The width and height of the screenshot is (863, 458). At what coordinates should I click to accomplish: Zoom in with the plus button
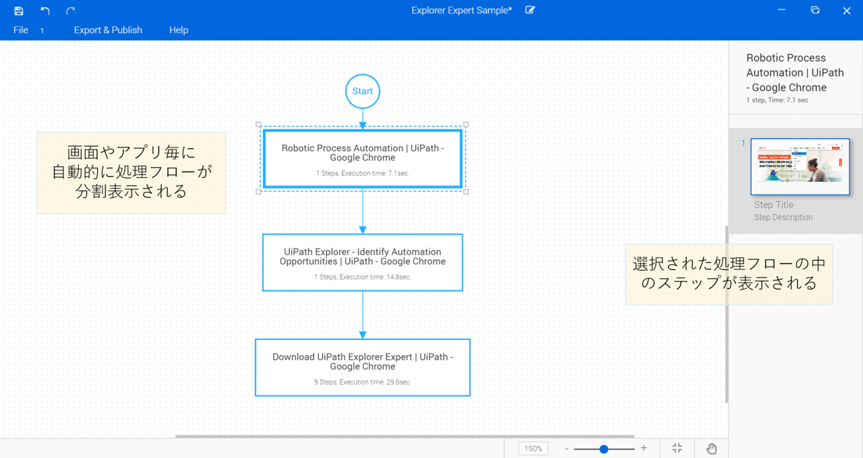click(644, 449)
